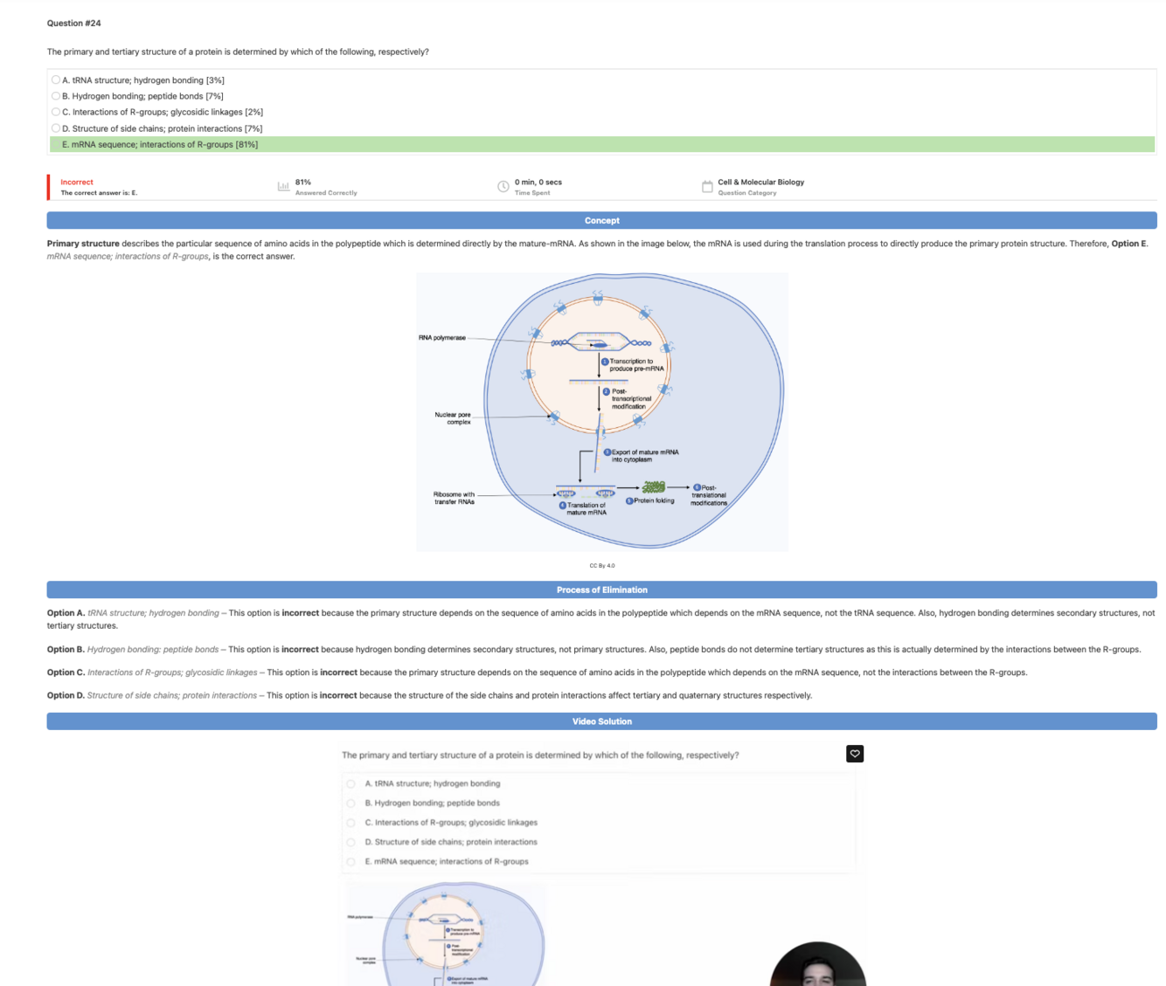Screen dimensions: 1166x986
Task: Click highlighted answer E mRNA sequence
Action: coord(602,144)
